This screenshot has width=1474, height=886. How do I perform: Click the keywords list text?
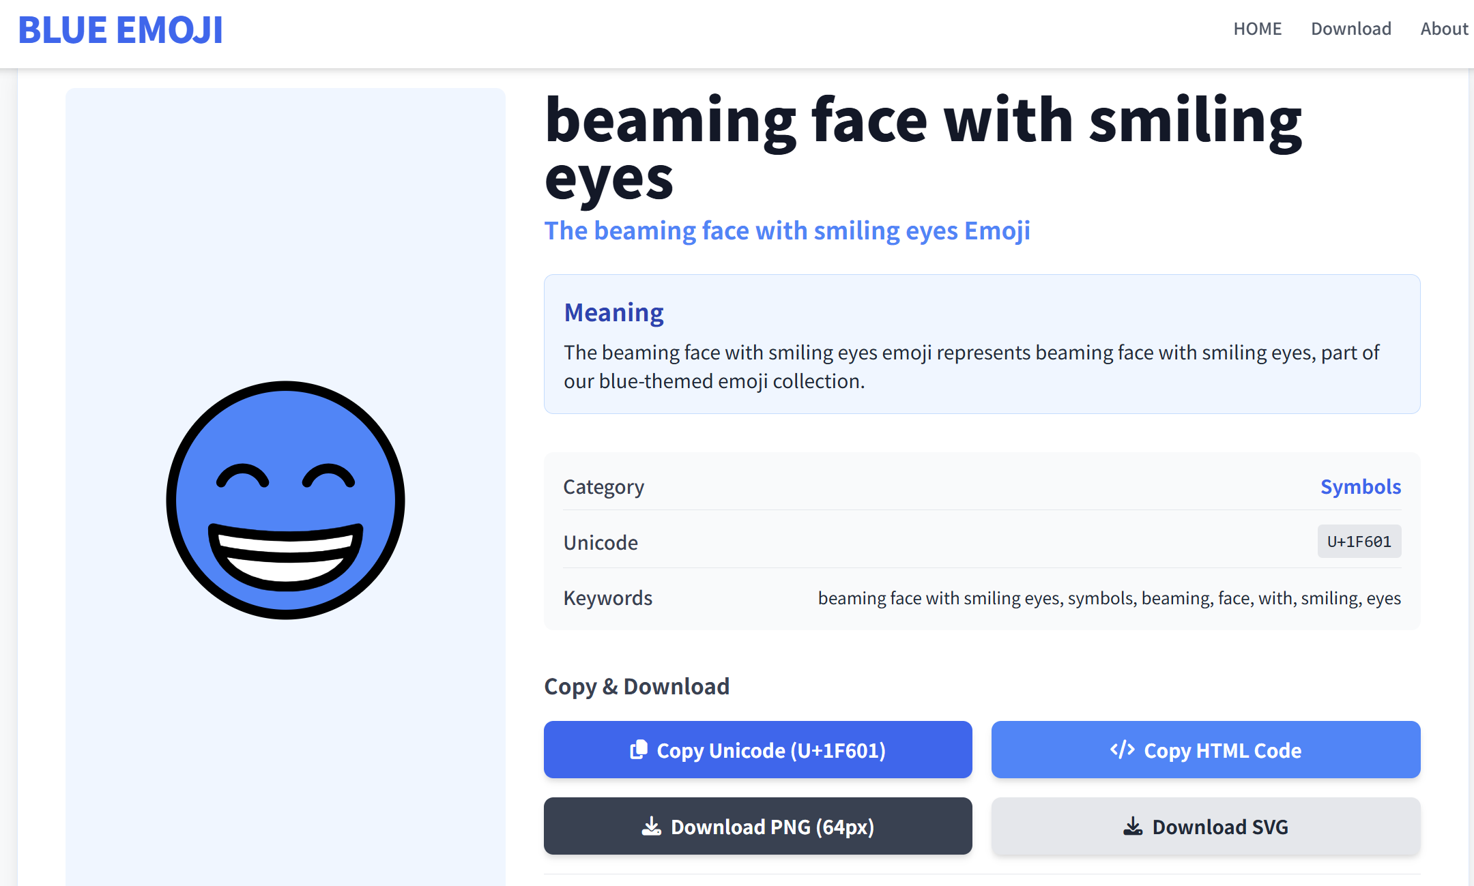[1109, 598]
